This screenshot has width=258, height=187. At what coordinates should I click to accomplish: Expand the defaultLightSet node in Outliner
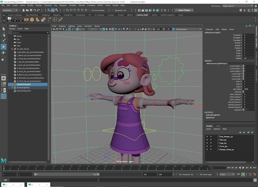[x=12, y=87]
